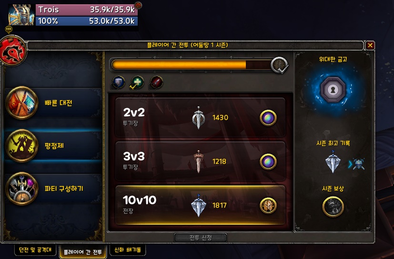Toggle the tank role shield checkbox
The height and width of the screenshot is (259, 394).
tap(118, 83)
